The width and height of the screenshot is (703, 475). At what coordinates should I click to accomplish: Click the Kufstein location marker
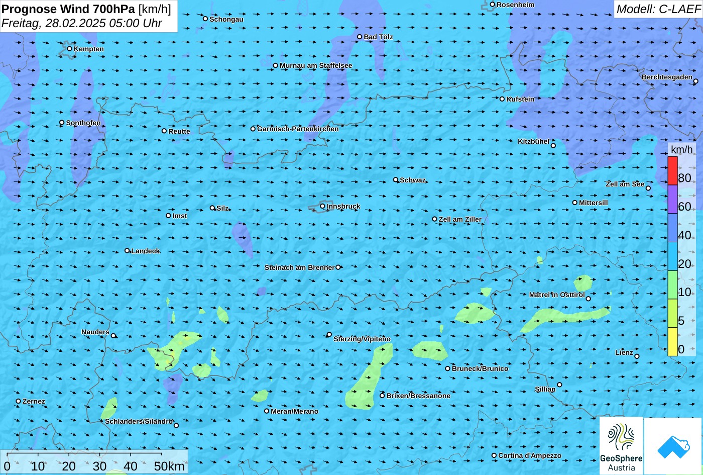pos(502,99)
